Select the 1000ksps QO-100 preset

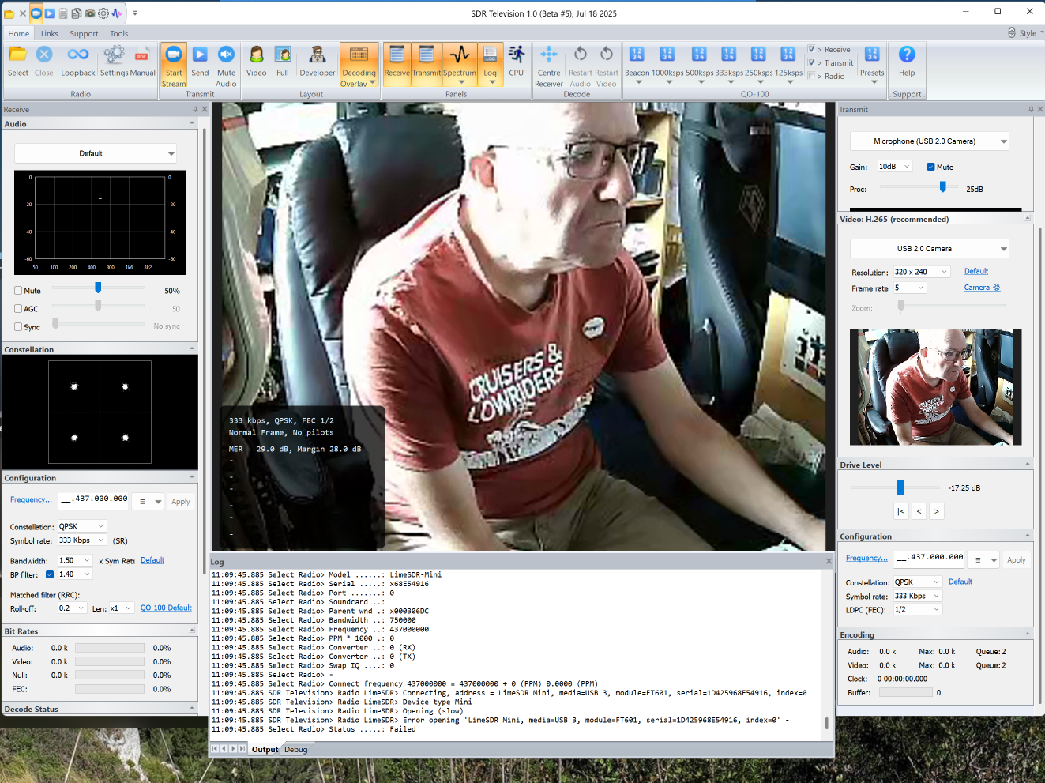667,63
